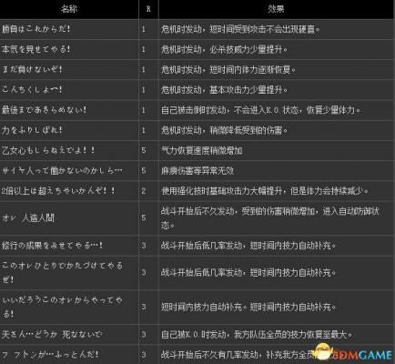The height and width of the screenshot is (364, 395).
Task: Click 气力恢复速度稍微增加 effect text
Action: (201, 150)
